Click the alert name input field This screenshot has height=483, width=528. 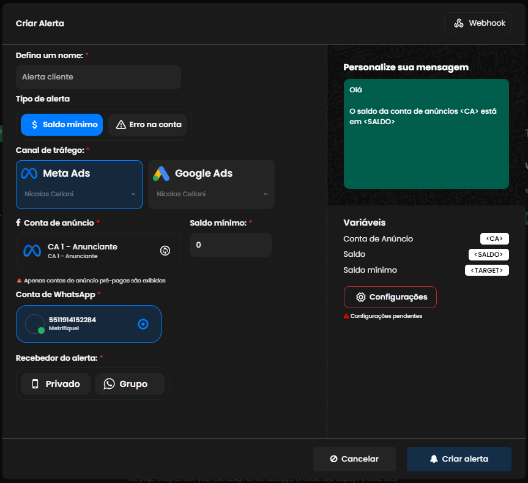(98, 77)
